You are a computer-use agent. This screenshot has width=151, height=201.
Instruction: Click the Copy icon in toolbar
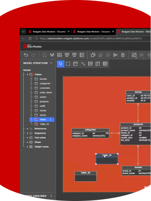[x=93, y=55]
